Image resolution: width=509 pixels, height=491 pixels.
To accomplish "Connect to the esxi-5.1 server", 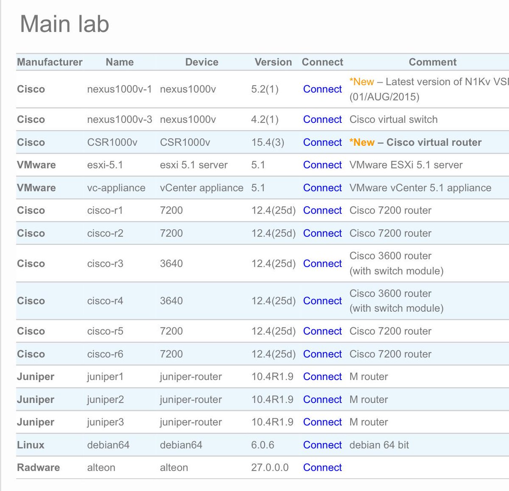I will (x=322, y=165).
